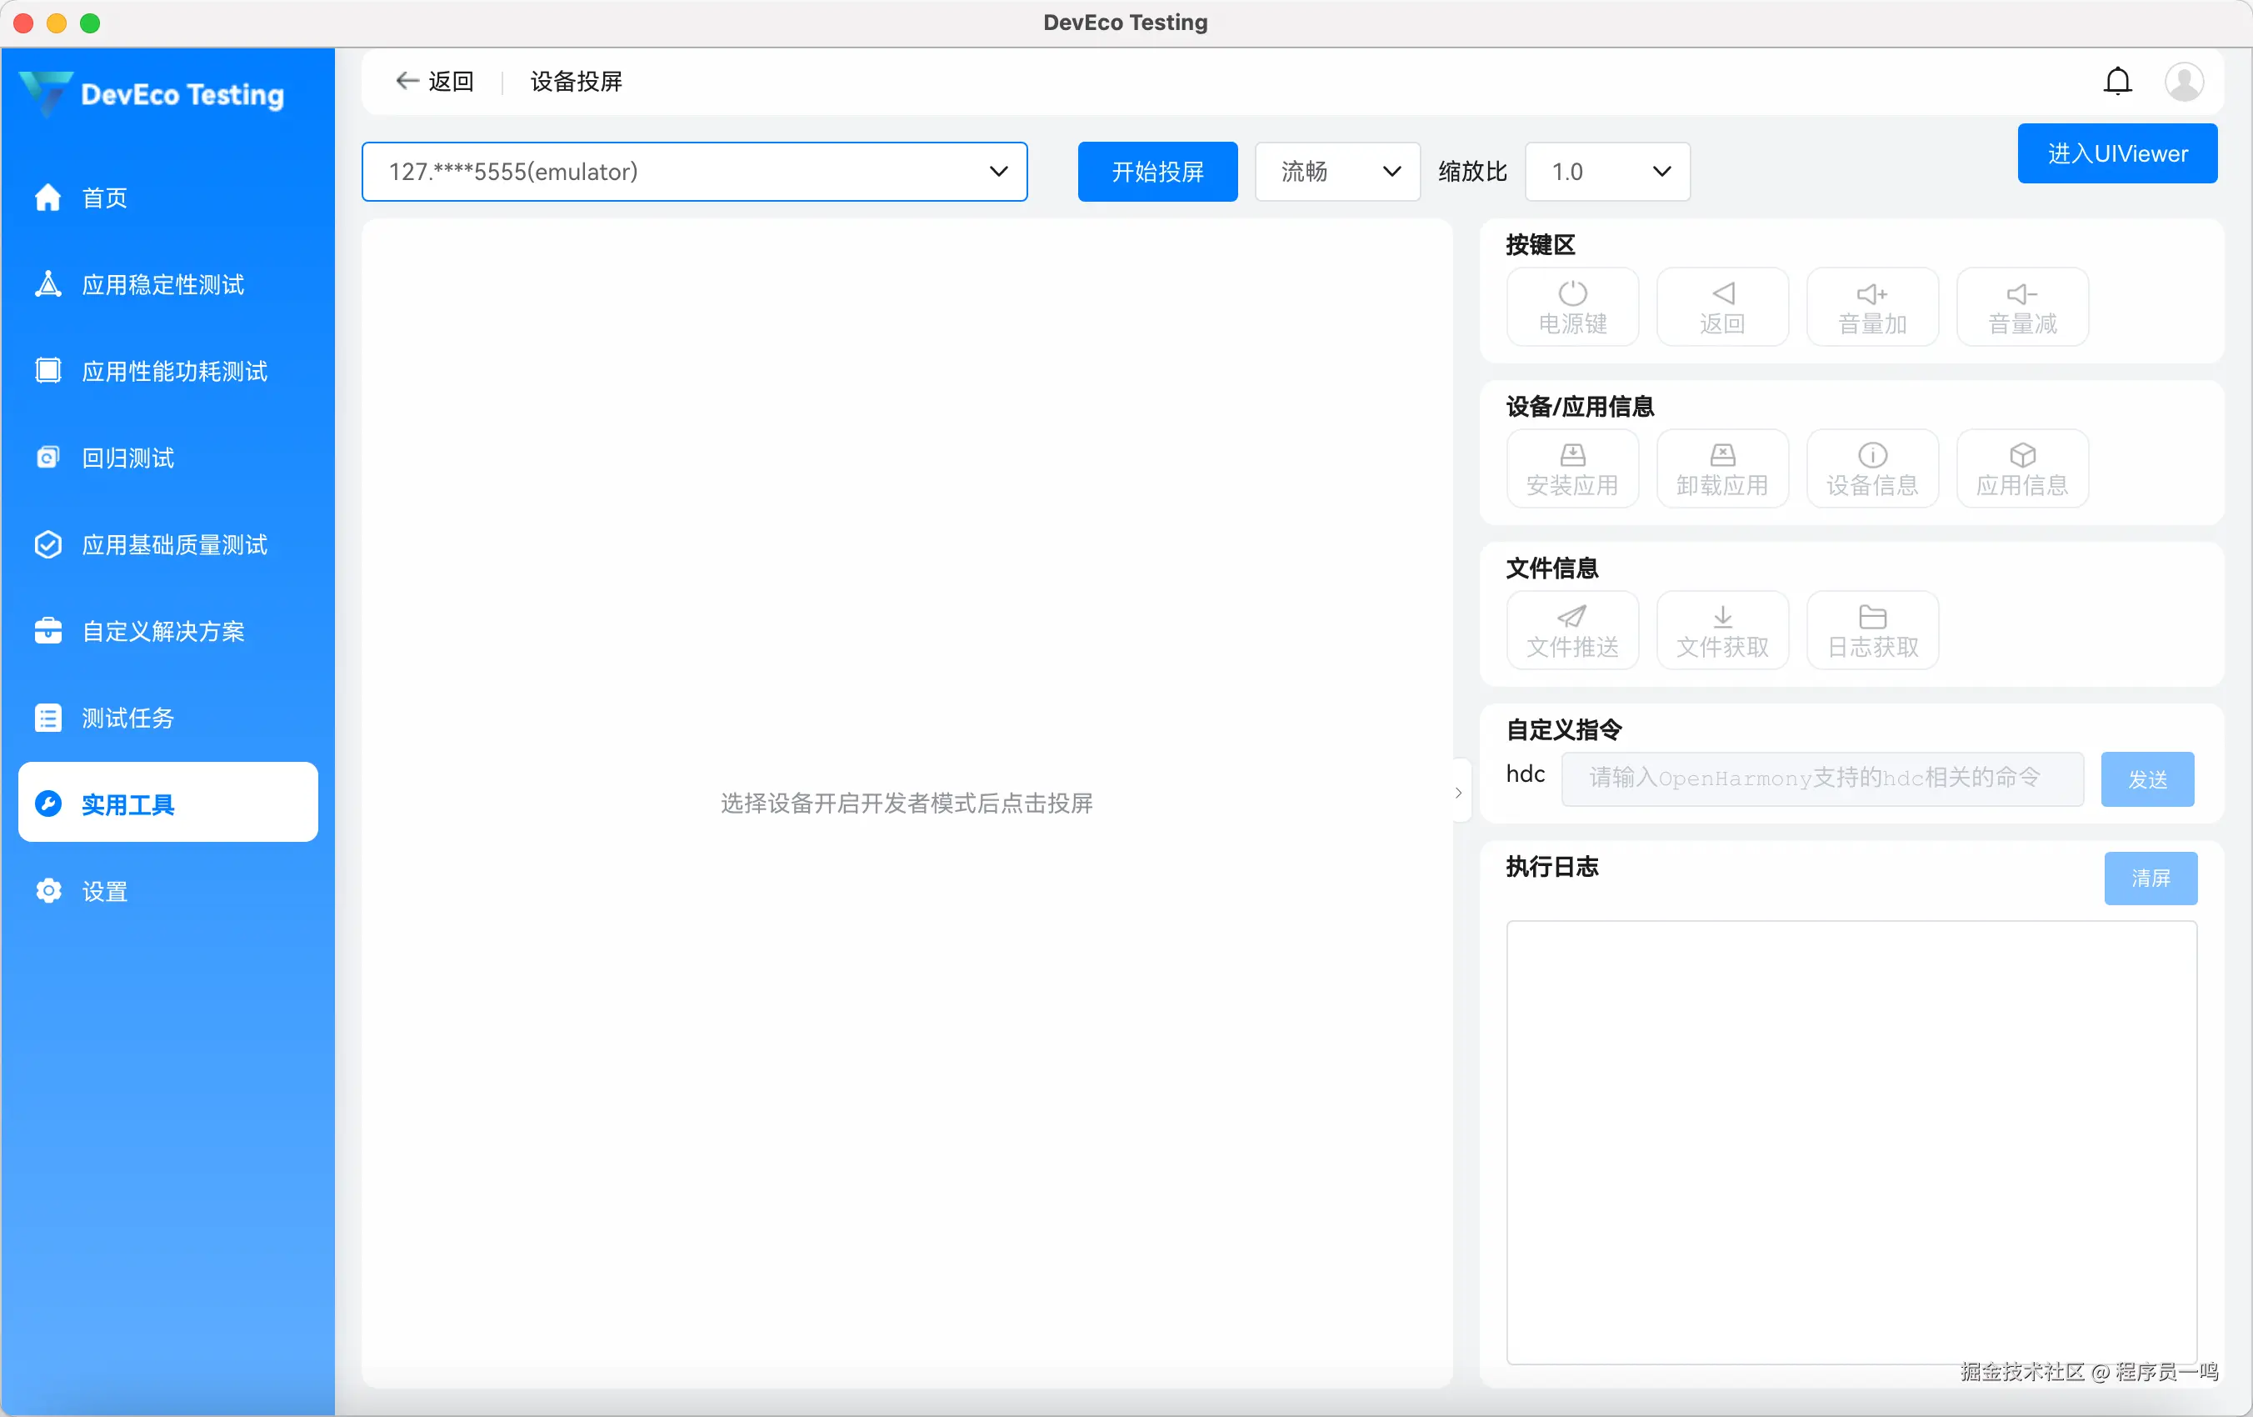Screen dimensions: 2253x1417
Task: Click the 进入UIViewer button
Action: point(2116,153)
